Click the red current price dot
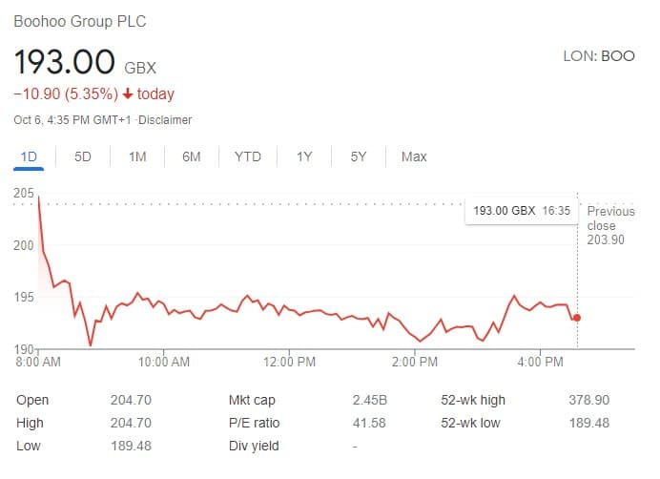 pos(577,318)
